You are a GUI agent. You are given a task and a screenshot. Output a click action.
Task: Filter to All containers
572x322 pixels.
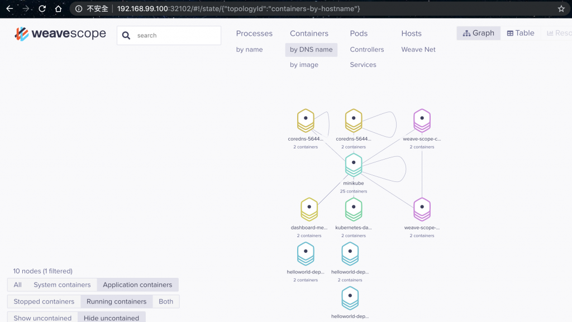tap(17, 285)
